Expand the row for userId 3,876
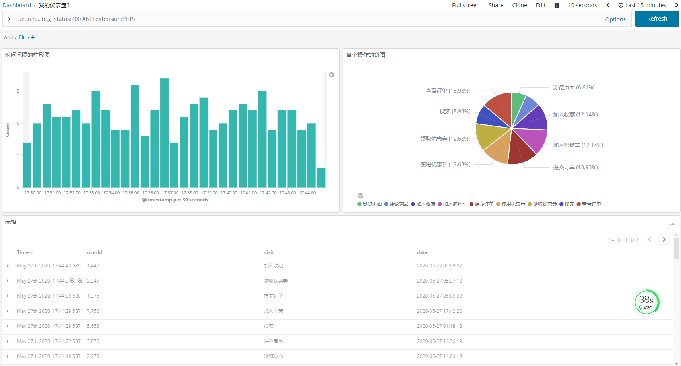 (x=8, y=341)
